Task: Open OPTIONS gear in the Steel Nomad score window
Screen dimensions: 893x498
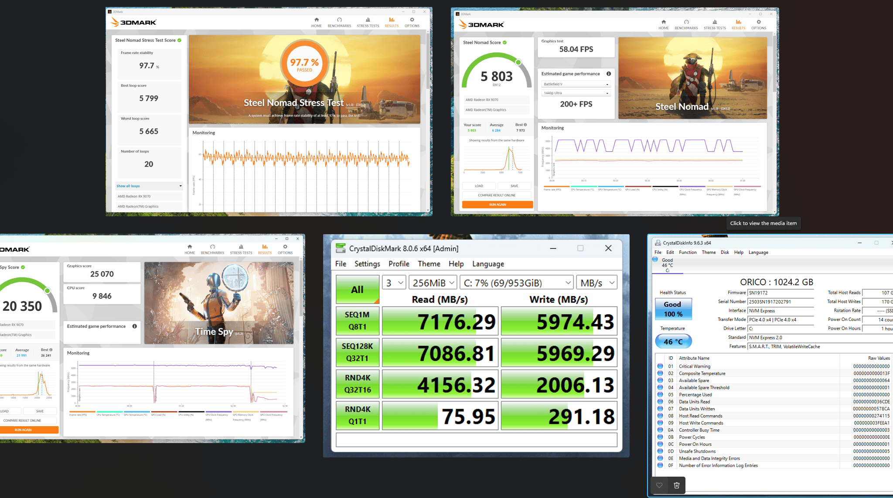Action: pyautogui.click(x=759, y=24)
